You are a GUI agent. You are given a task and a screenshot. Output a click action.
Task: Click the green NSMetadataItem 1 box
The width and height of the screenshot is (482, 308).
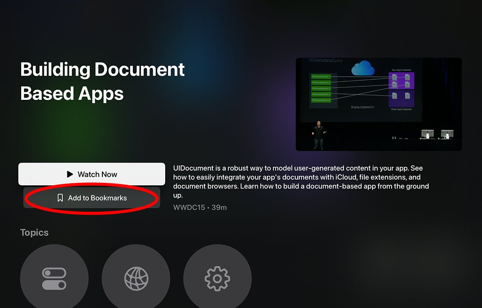click(x=321, y=76)
